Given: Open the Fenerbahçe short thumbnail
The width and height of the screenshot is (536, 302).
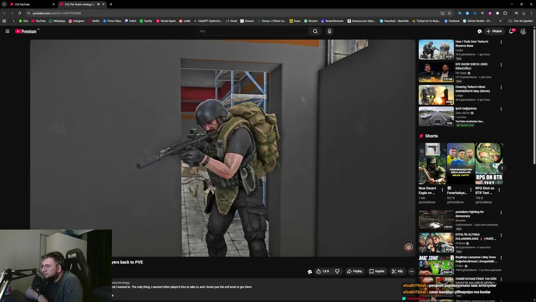Looking at the screenshot, I should point(461,164).
